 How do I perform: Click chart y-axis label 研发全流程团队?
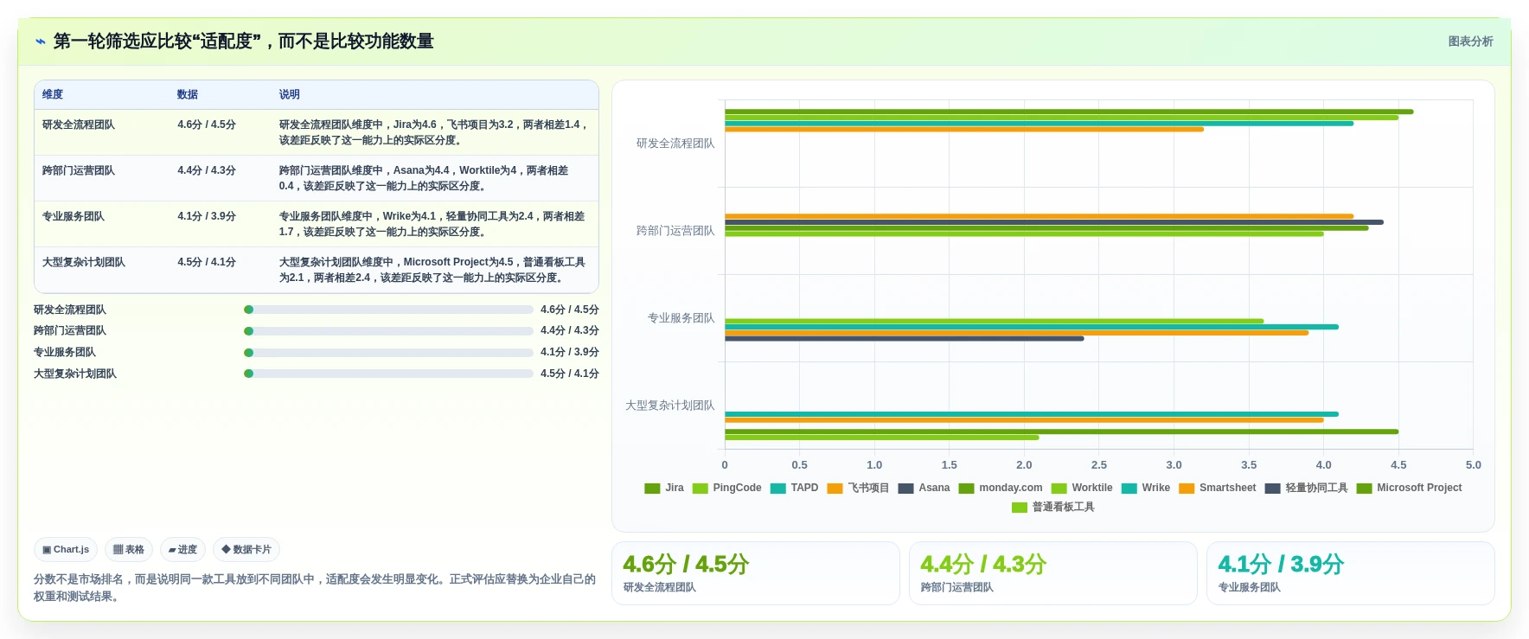pos(675,144)
